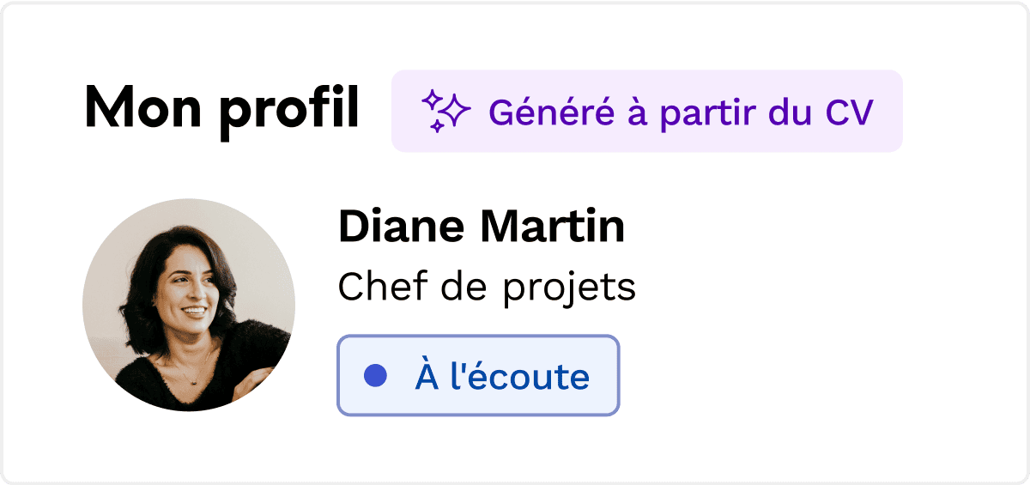Select the lilac CV-generated tag
Image resolution: width=1030 pixels, height=485 pixels.
click(x=646, y=112)
